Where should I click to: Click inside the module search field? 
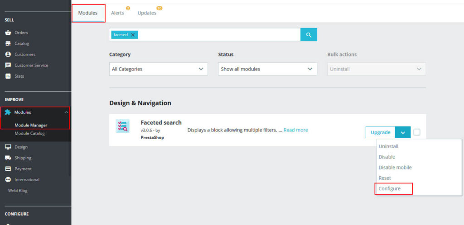tap(217, 35)
